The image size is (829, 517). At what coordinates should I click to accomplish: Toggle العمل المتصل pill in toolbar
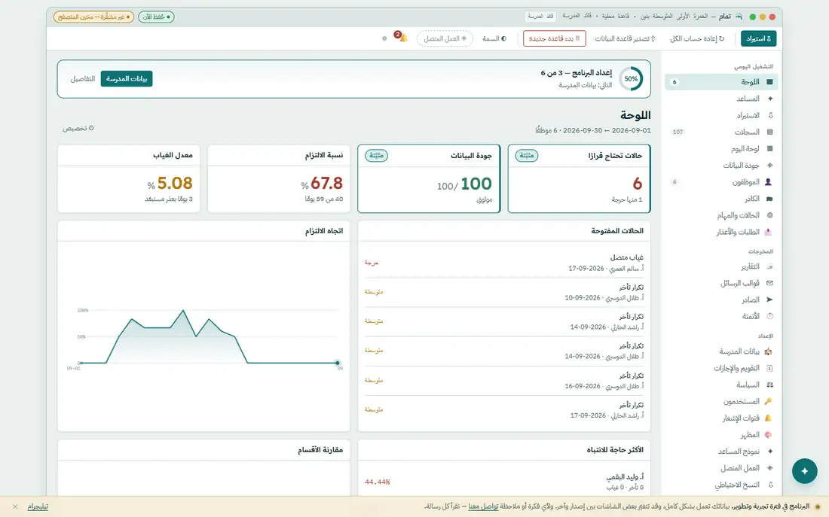tap(445, 38)
